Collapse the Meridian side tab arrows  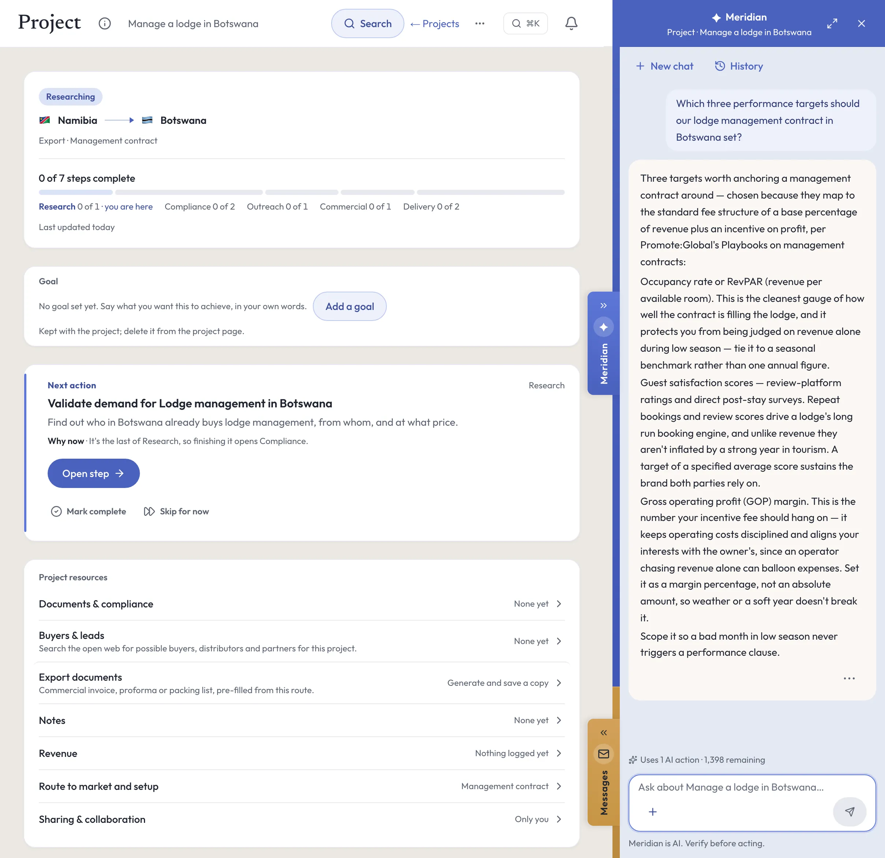(603, 305)
